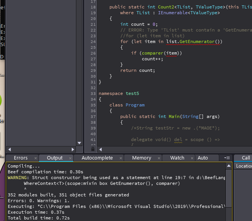
Task: Click the 'Executing:' output line
Action: pos(116,206)
